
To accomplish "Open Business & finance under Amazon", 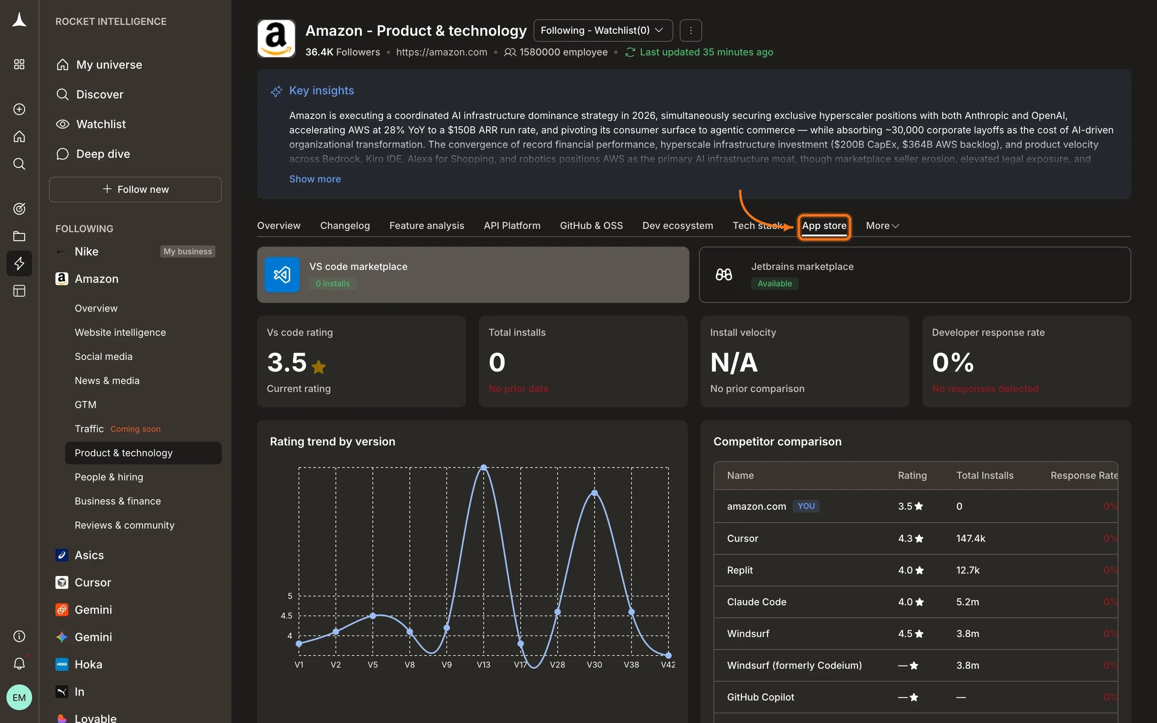I will [118, 501].
